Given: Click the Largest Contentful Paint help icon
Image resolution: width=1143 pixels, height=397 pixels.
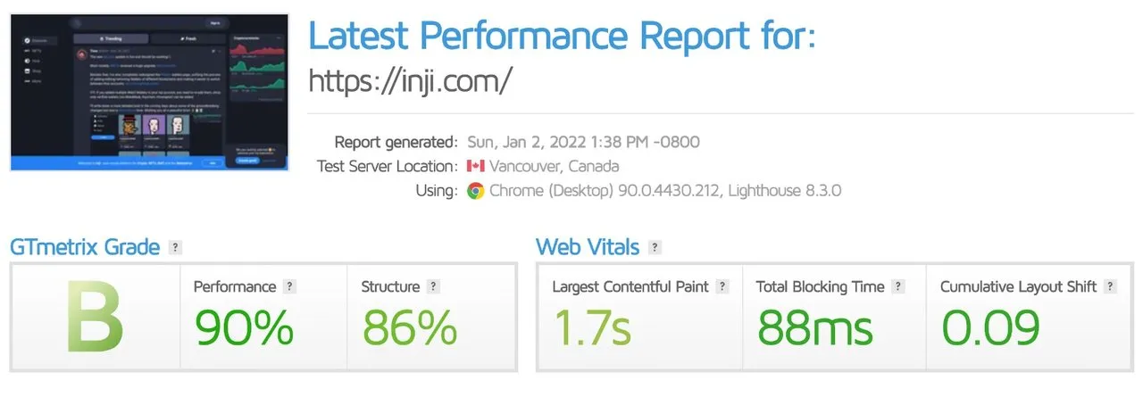Looking at the screenshot, I should pyautogui.click(x=722, y=287).
